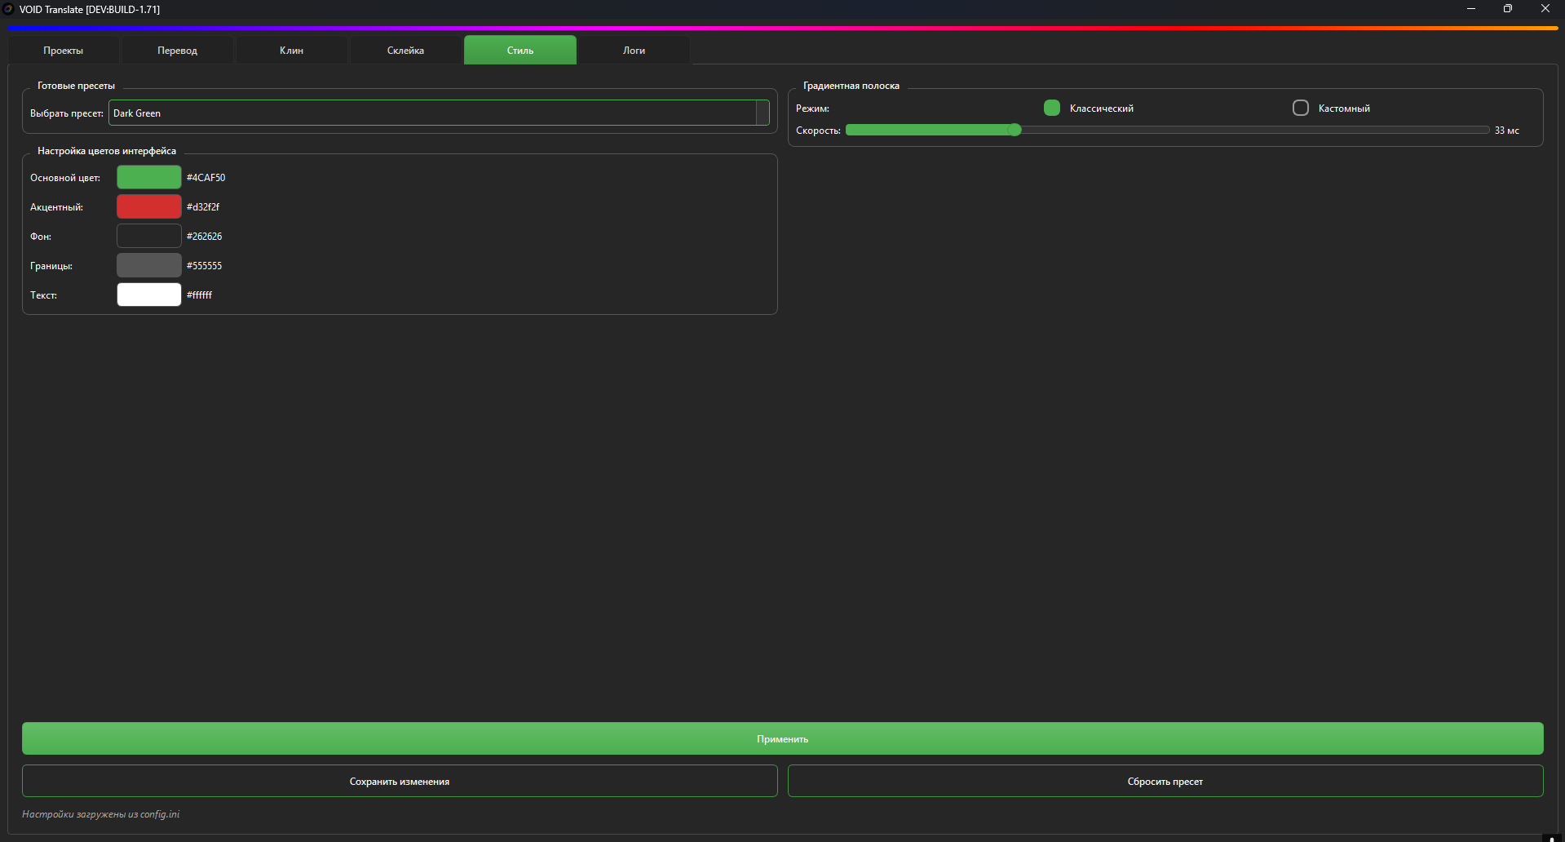View the Логи tab

(x=634, y=51)
